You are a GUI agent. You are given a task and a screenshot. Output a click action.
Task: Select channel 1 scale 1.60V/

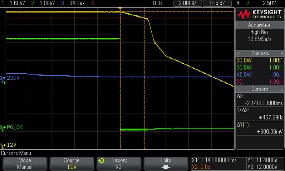[x=17, y=3]
